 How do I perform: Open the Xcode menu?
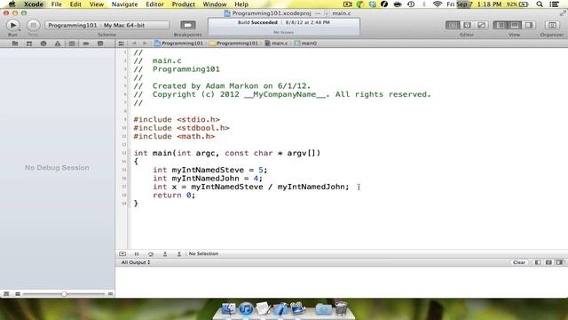(34, 4)
